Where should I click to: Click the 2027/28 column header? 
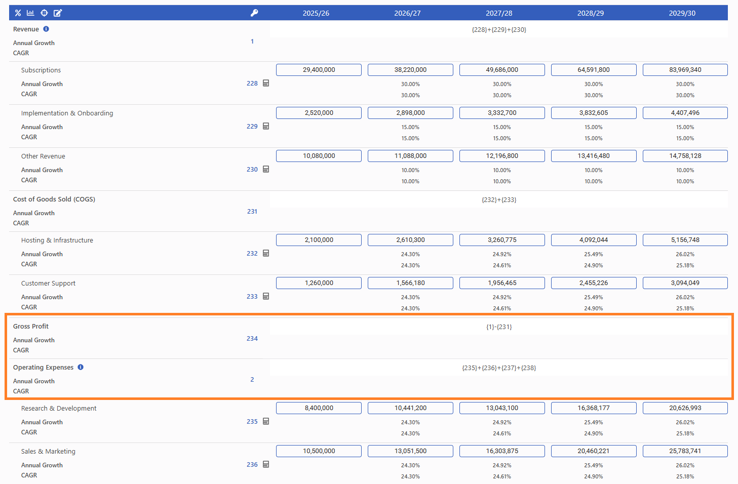[499, 13]
